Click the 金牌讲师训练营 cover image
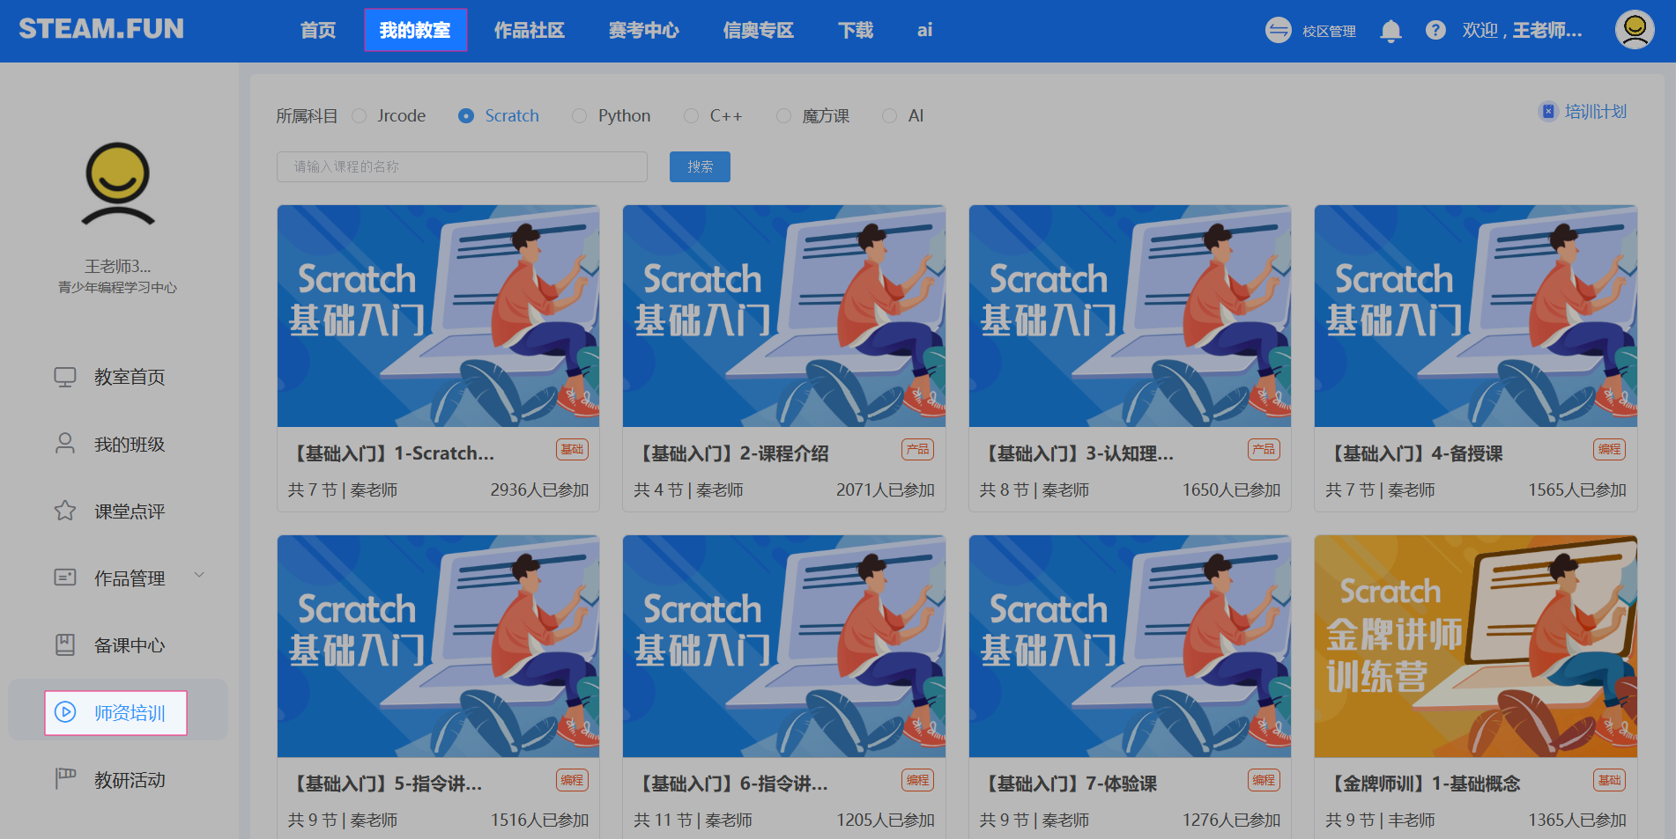1676x839 pixels. pyautogui.click(x=1476, y=646)
